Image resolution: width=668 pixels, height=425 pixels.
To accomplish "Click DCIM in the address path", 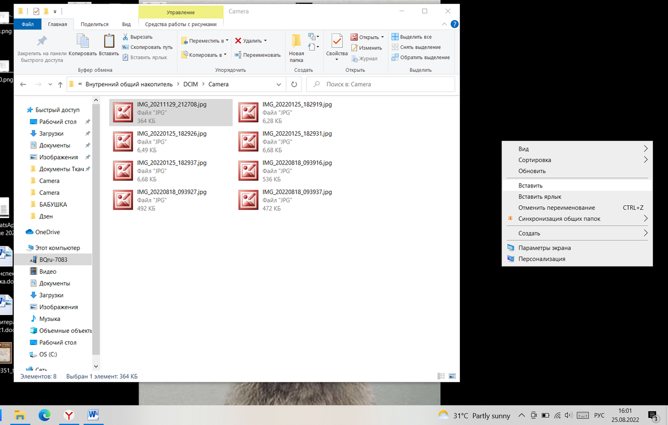I will point(190,85).
